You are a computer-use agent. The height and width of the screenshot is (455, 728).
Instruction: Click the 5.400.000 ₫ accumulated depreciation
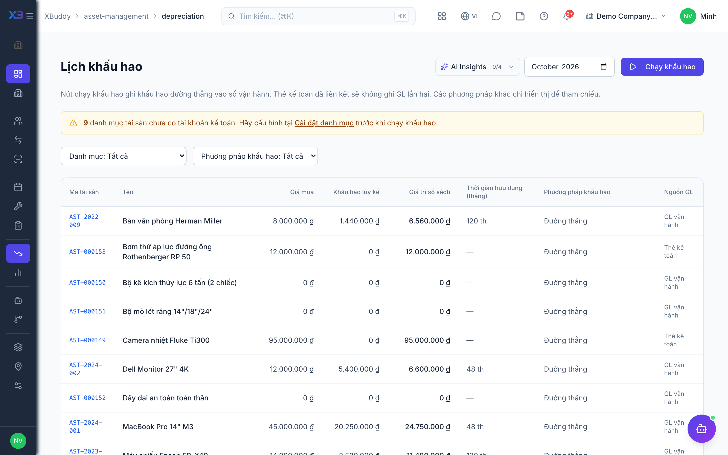[x=359, y=369]
